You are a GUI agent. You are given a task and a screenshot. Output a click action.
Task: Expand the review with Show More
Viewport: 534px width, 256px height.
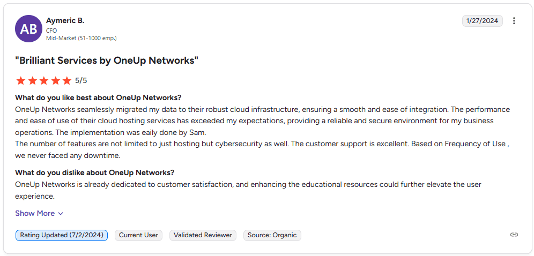(35, 213)
